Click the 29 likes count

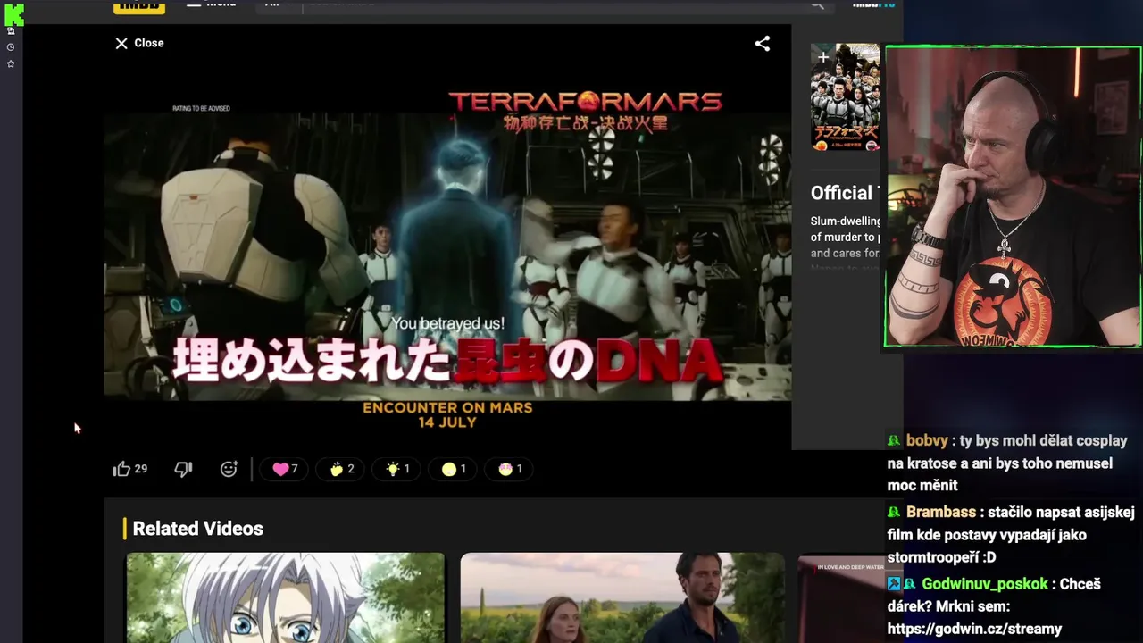point(141,469)
